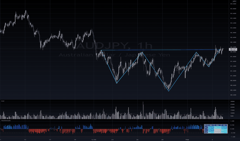Click the 12:00 label on time axis

pyautogui.click(x=94, y=140)
